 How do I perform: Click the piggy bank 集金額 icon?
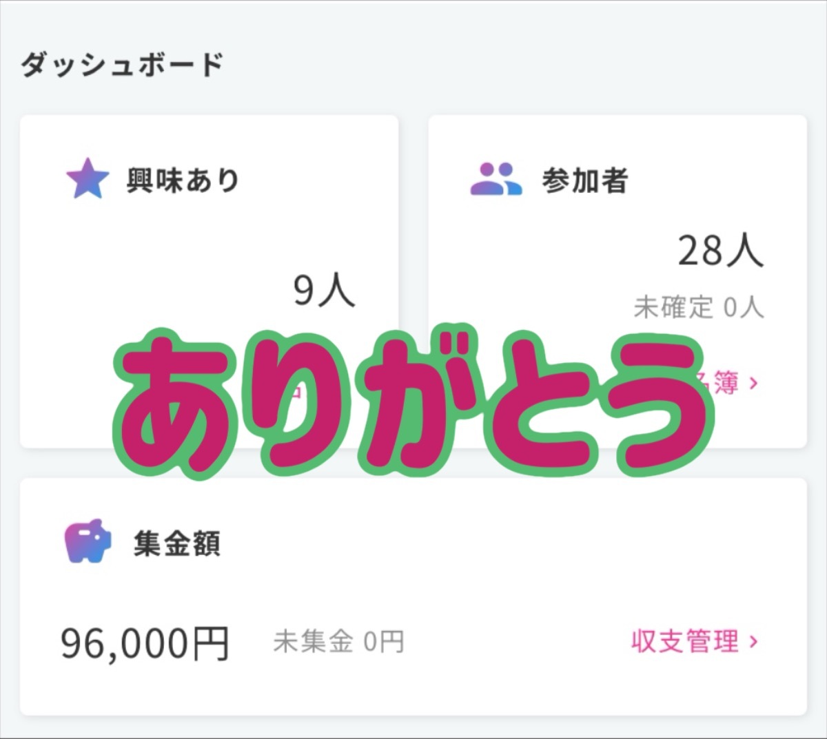(88, 541)
